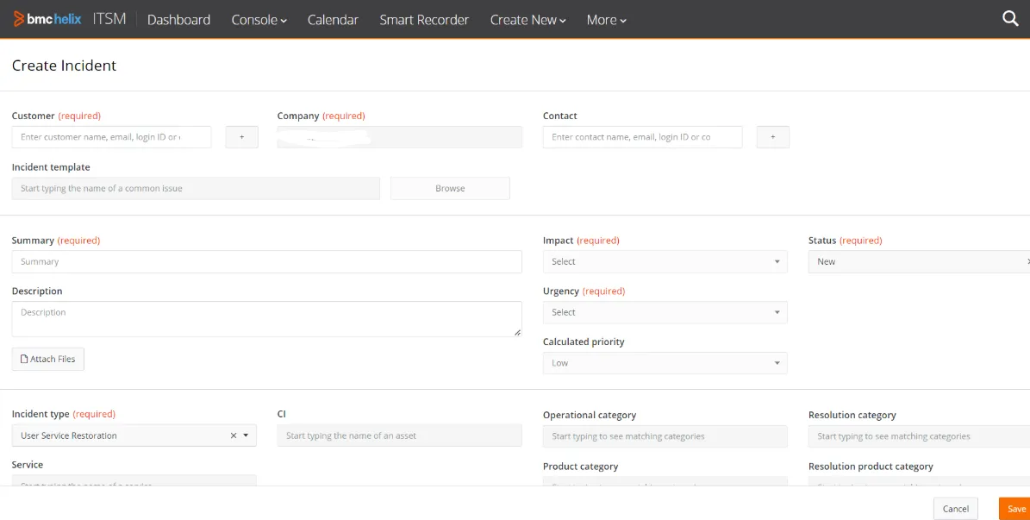Save the new incident
Screen dimensions: 1030x520
point(1015,508)
